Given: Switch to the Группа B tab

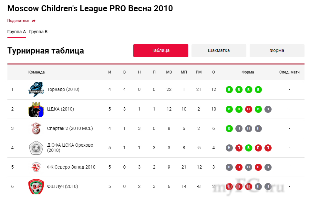Looking at the screenshot, I should (38, 32).
